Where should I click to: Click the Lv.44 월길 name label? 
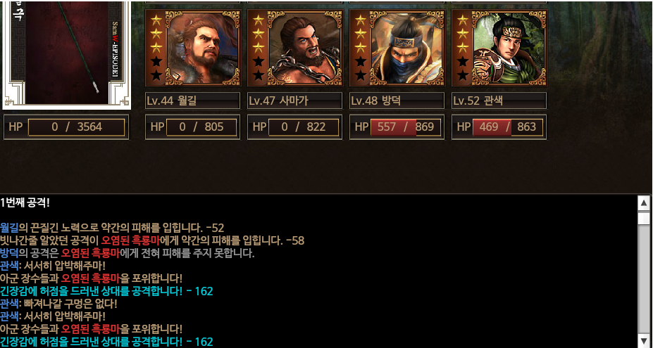click(192, 101)
